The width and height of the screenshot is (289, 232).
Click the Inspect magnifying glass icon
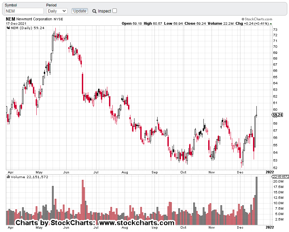point(94,11)
